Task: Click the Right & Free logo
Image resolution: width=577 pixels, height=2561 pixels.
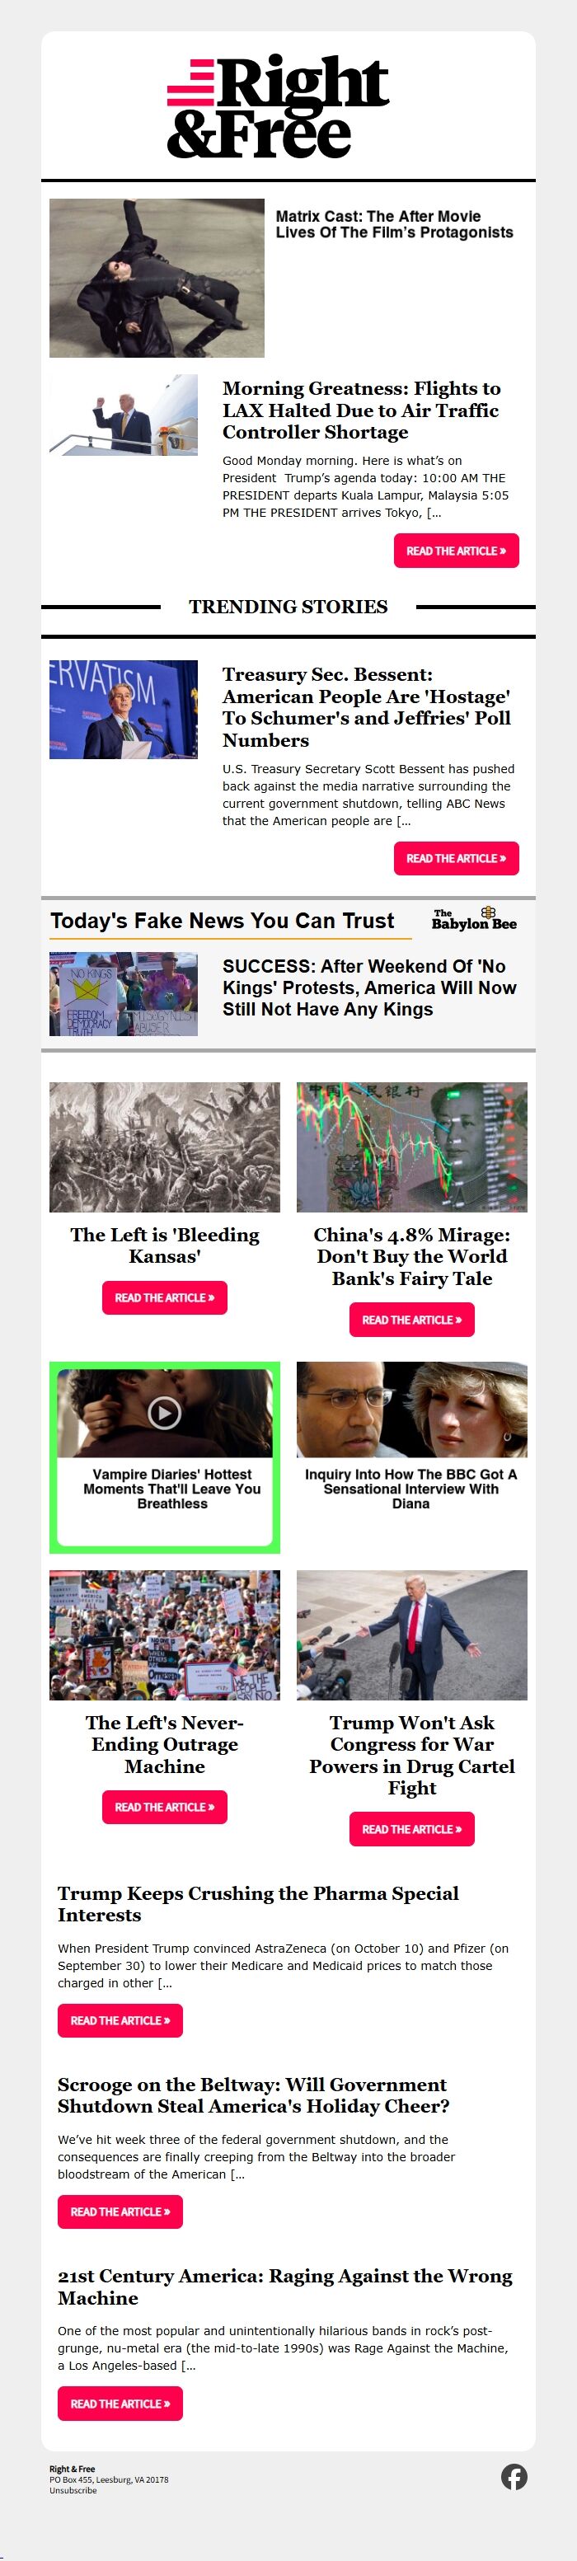Action: (278, 106)
